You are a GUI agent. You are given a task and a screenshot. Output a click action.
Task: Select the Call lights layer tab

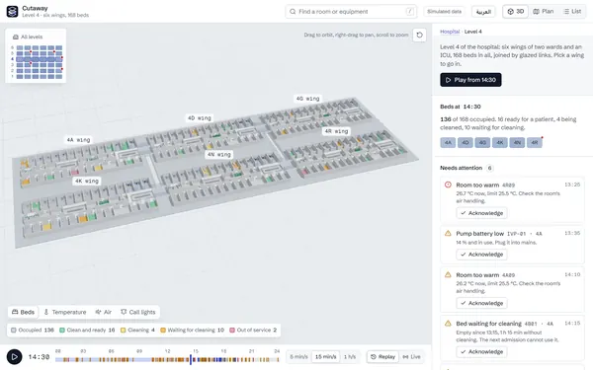pos(137,312)
